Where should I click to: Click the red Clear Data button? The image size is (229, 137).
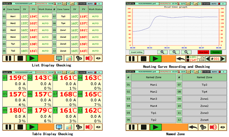[203, 52]
